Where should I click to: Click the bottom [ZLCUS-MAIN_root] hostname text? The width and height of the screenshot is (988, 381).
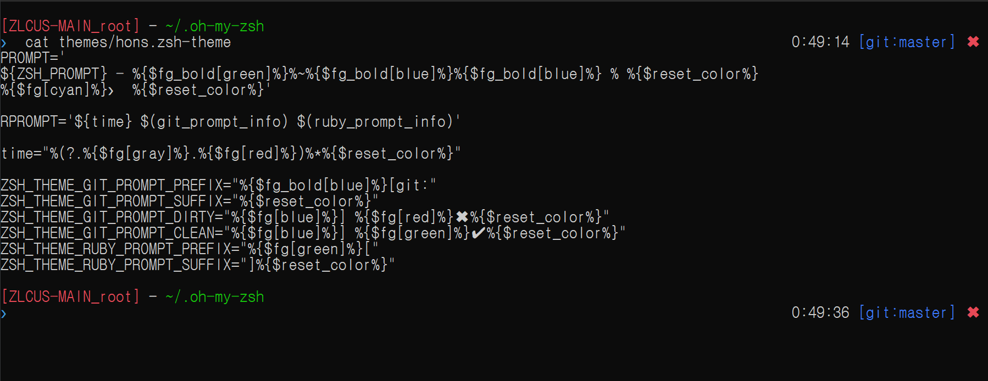pyautogui.click(x=70, y=296)
